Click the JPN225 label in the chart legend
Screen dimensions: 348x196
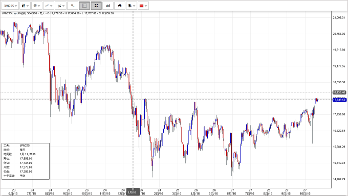coord(7,13)
